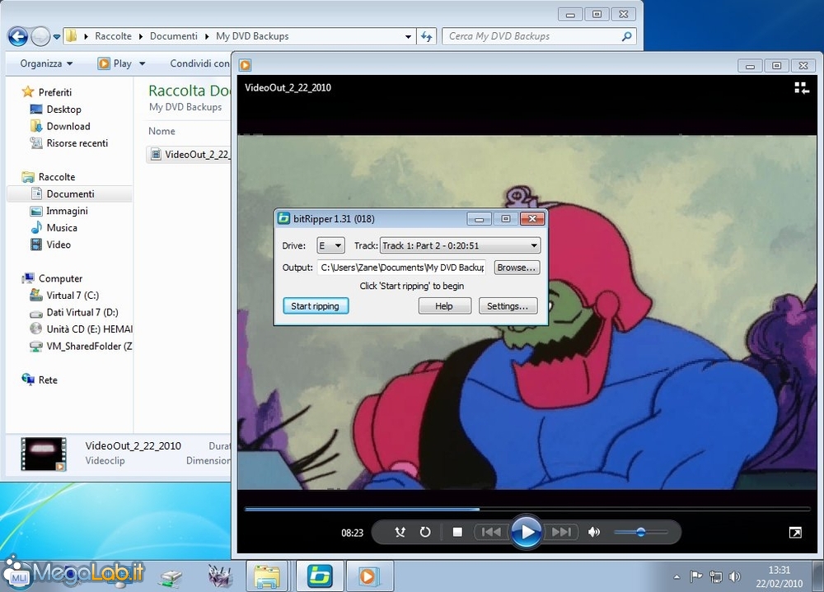824x592 pixels.
Task: Open recent pages dropdown in Explorer
Action: click(56, 37)
